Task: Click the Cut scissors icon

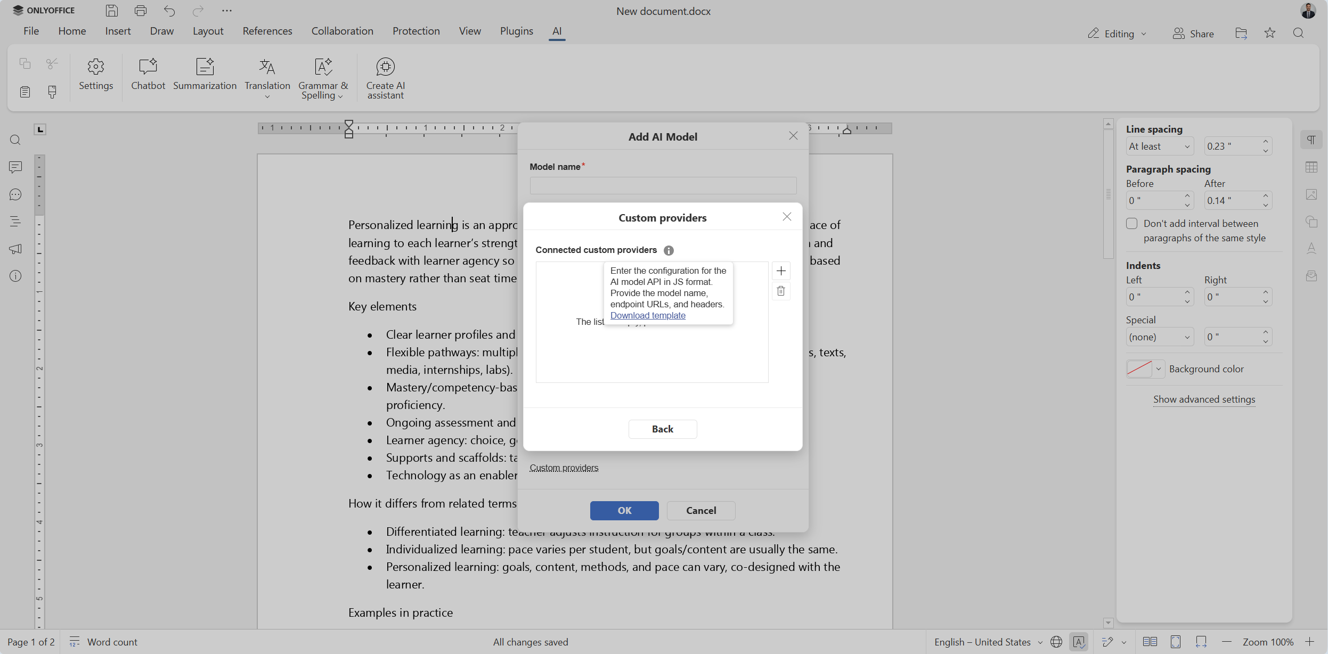Action: (x=52, y=64)
